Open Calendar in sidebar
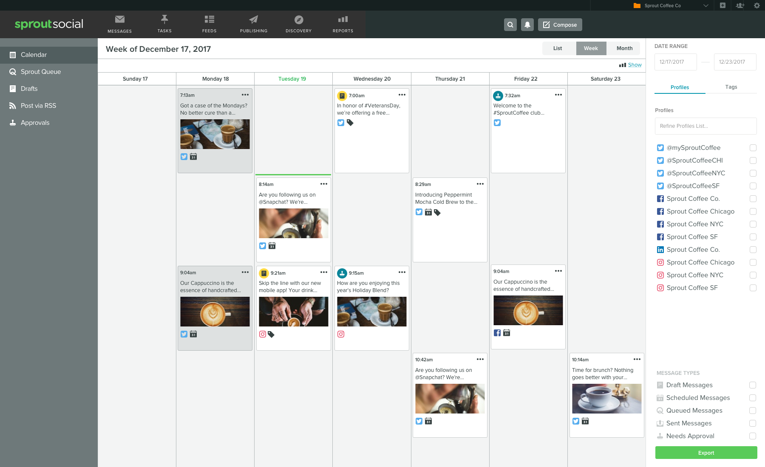This screenshot has width=765, height=467. 49,55
